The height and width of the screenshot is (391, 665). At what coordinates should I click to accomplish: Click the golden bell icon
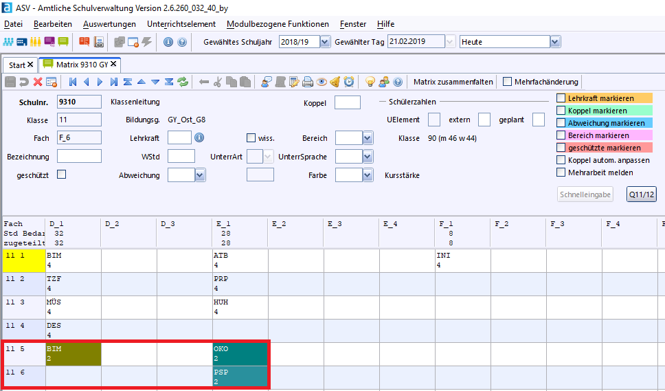(x=335, y=82)
